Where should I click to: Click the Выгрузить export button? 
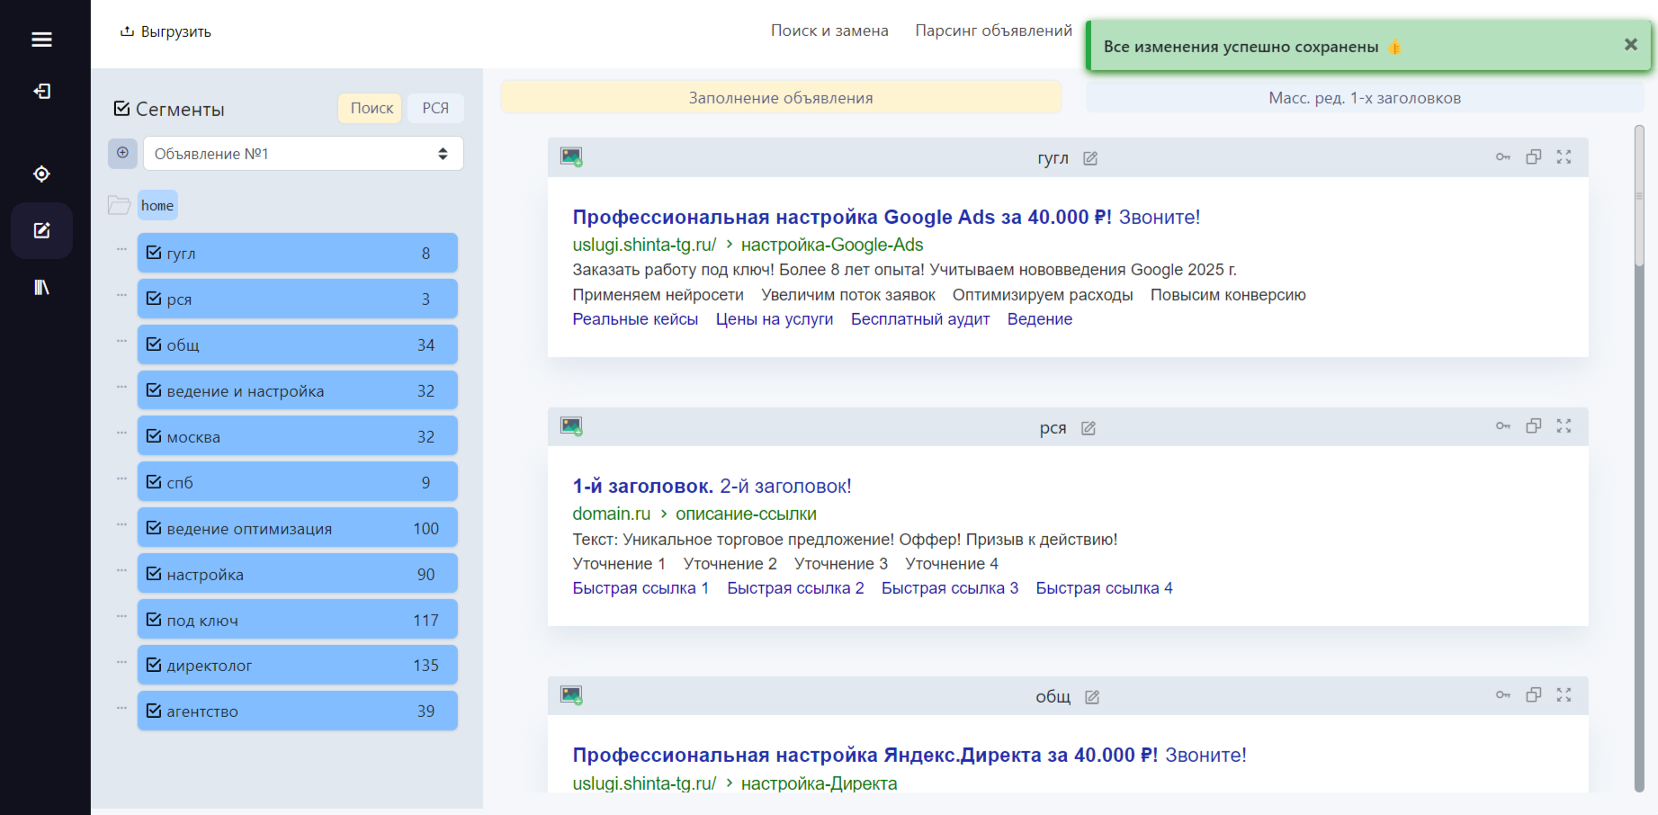point(166,31)
